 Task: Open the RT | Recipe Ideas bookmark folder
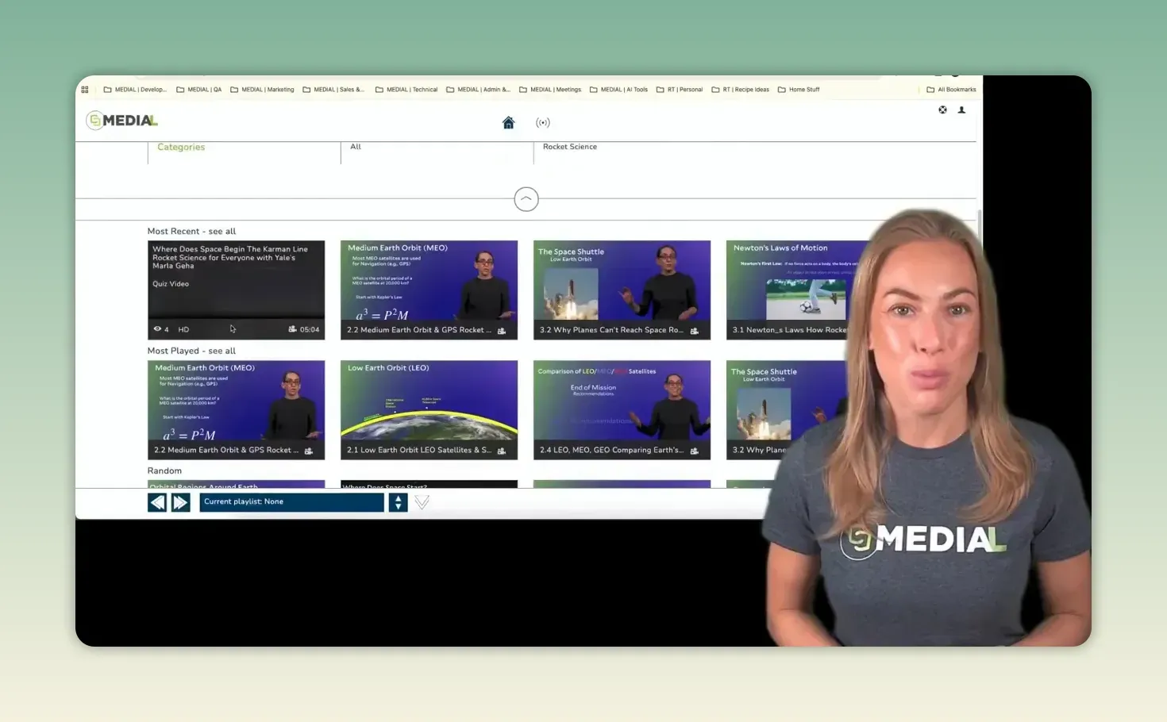[x=741, y=90]
